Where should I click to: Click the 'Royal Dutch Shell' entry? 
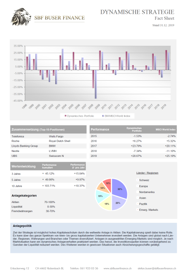click(60, 141)
